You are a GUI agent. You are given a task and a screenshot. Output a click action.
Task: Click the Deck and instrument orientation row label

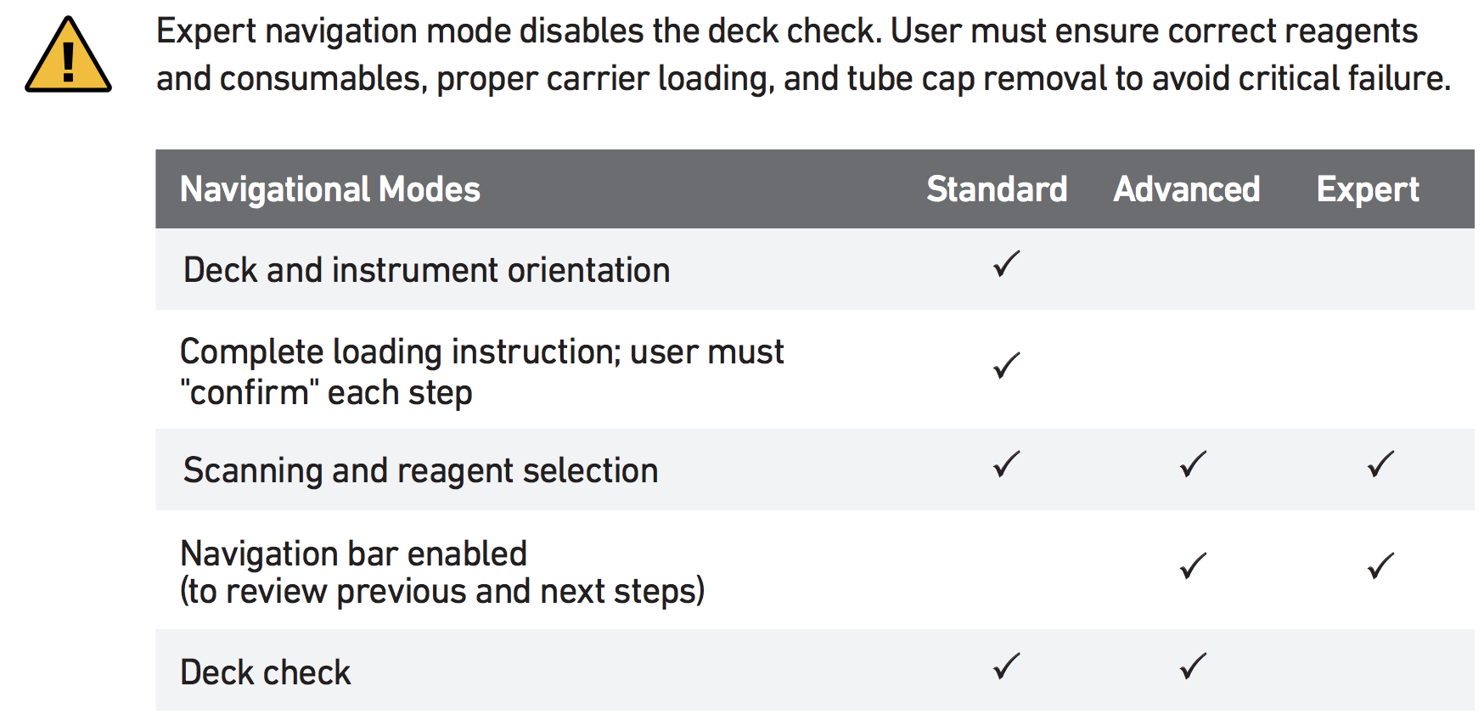(426, 270)
